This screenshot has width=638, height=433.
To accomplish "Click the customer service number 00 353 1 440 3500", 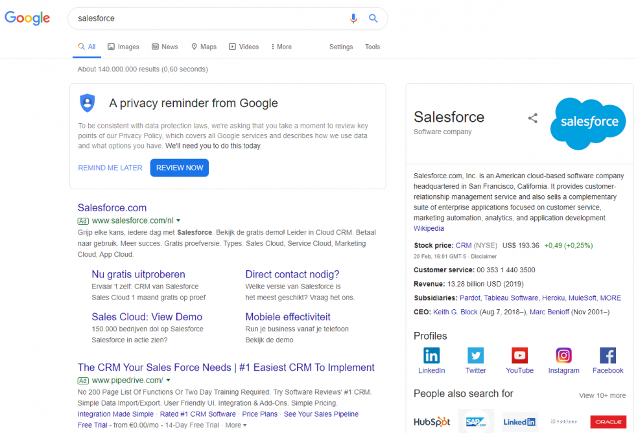I will pyautogui.click(x=506, y=270).
